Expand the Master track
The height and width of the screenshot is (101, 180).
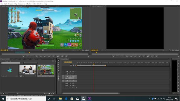(71, 88)
